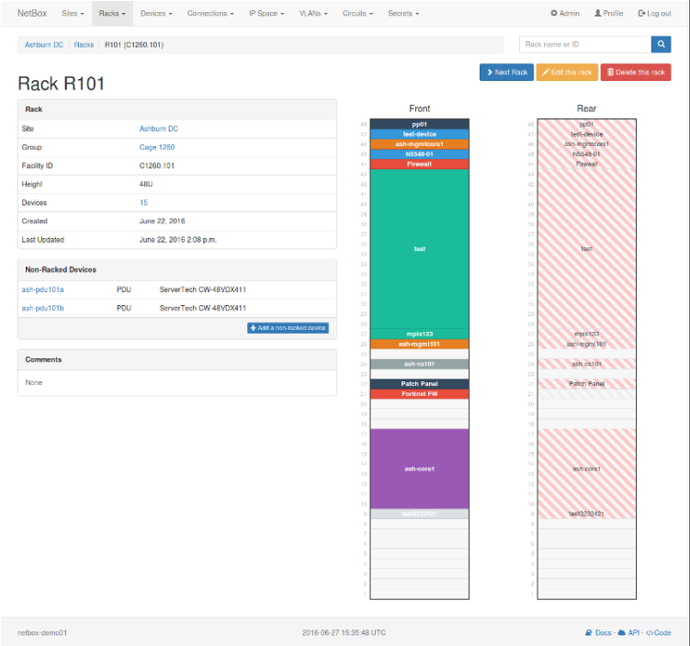Open Cage 1260 group link
Screen dimensions: 690x646
point(157,147)
